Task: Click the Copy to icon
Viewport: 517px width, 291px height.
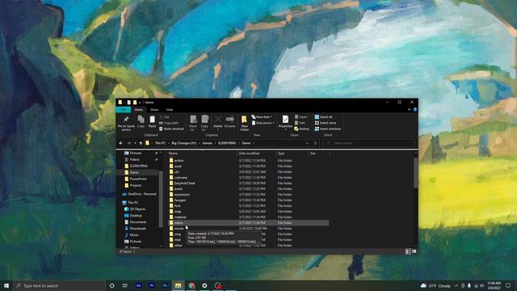Action: point(204,123)
